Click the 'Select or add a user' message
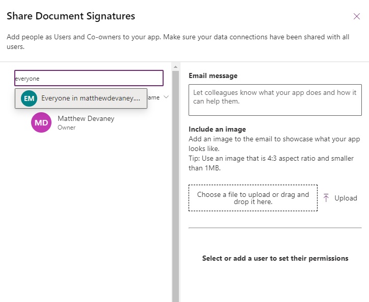Viewport: 369px width, 302px height. point(275,258)
